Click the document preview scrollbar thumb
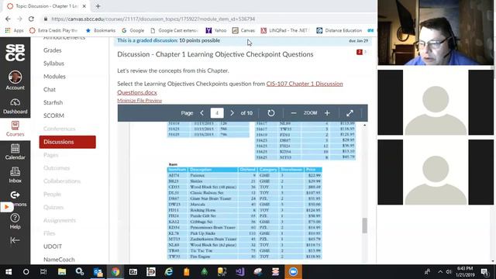This screenshot has width=496, height=279. tap(365, 226)
